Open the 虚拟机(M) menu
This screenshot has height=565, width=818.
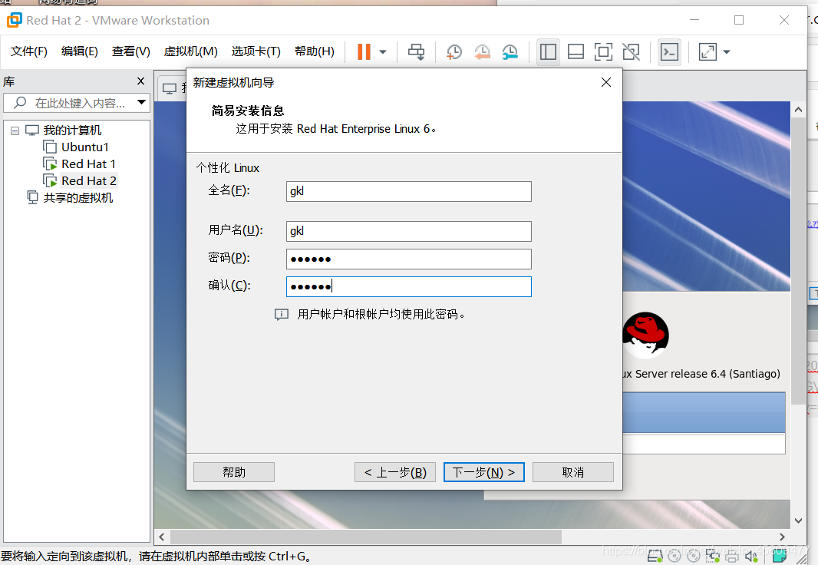190,51
